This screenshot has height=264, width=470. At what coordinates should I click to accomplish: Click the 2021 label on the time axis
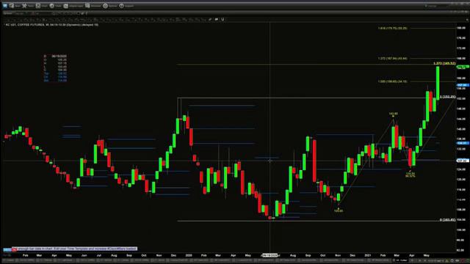click(368, 255)
